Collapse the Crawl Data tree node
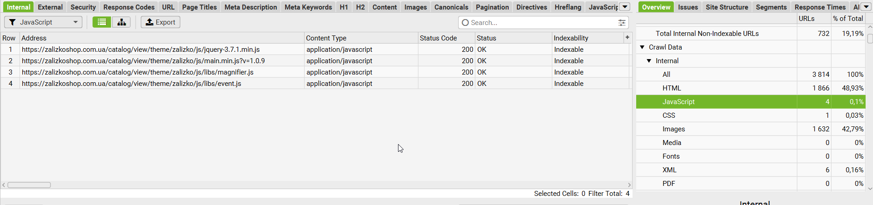 (x=642, y=47)
